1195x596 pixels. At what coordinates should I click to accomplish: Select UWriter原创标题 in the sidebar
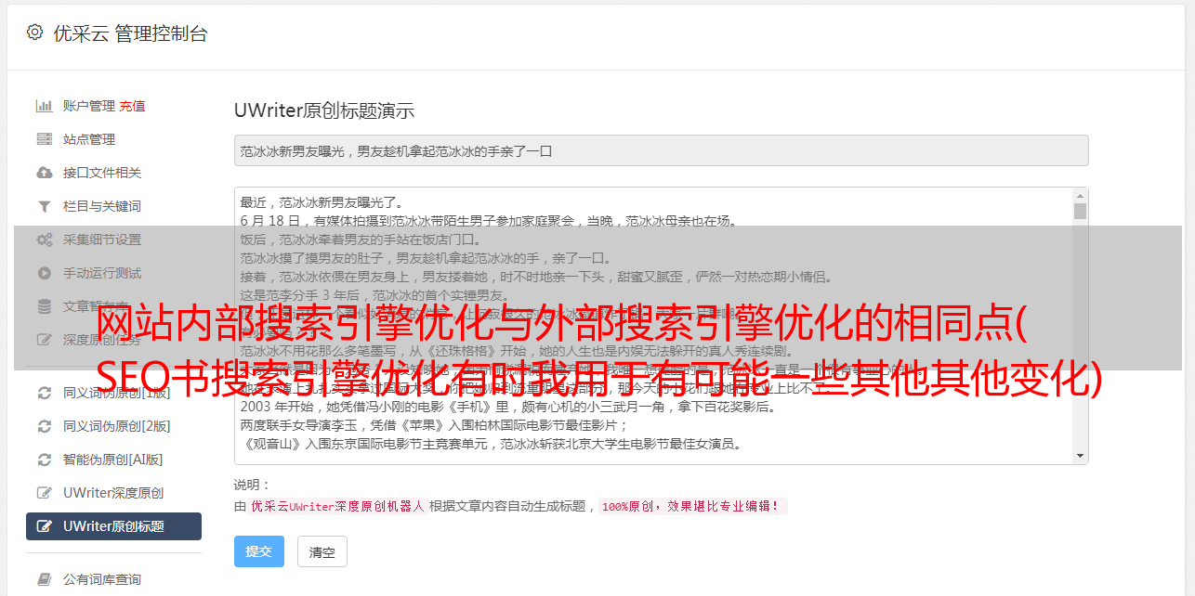[113, 526]
